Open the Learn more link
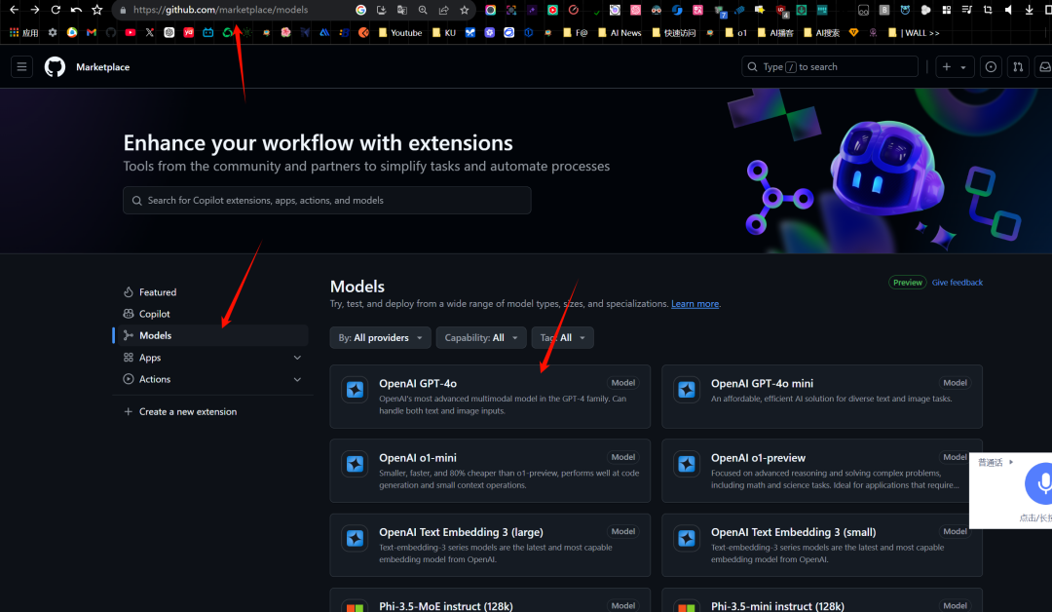 pyautogui.click(x=695, y=304)
